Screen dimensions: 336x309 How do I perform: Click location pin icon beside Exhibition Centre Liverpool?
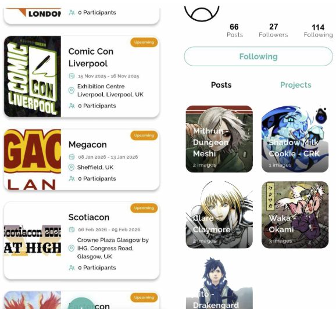pyautogui.click(x=72, y=91)
